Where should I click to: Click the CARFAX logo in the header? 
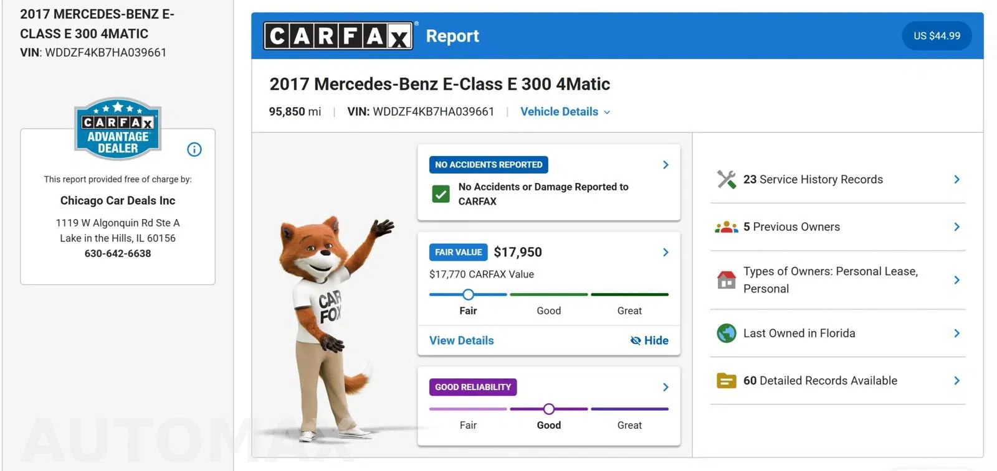pos(338,36)
